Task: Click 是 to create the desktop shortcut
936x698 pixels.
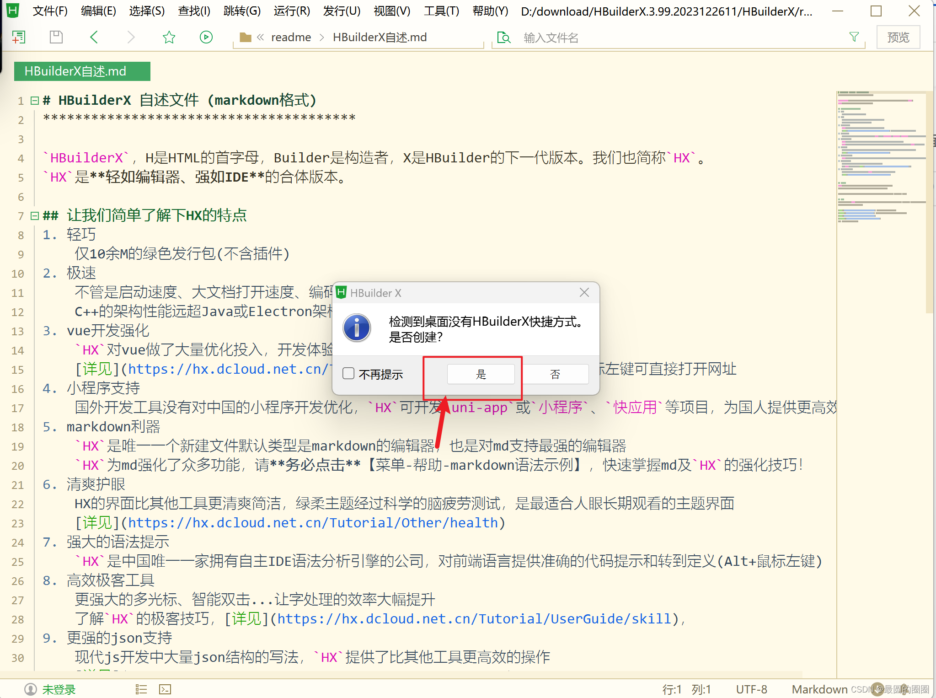Action: point(481,374)
